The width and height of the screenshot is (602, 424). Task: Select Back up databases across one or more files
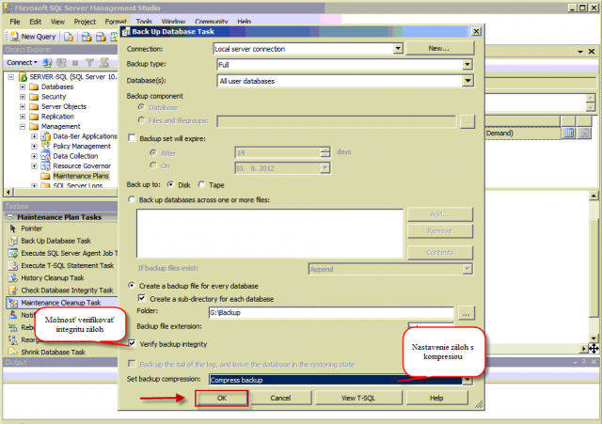132,199
